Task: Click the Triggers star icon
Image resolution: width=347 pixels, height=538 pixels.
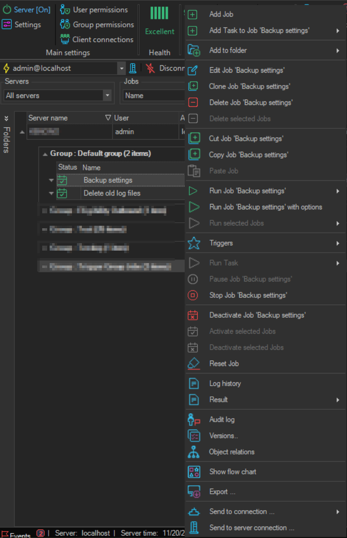Action: click(194, 243)
